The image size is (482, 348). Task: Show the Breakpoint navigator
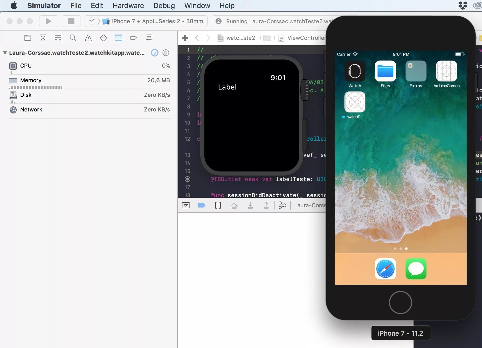(x=133, y=38)
